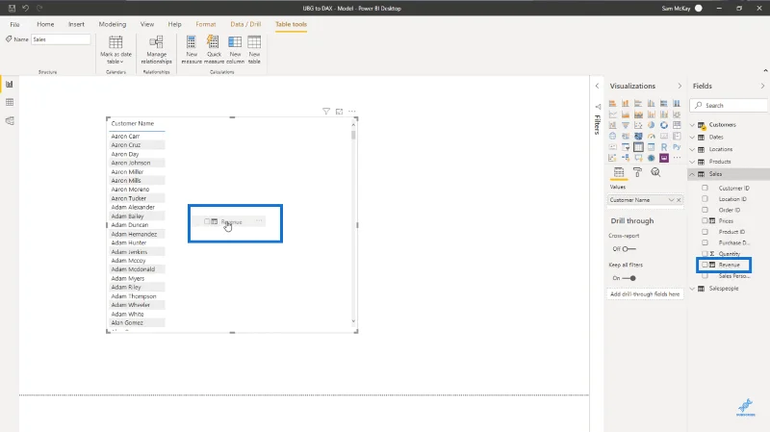Screen dimensions: 770x432
Task: Open the Report view in left sidebar
Action: pos(10,85)
